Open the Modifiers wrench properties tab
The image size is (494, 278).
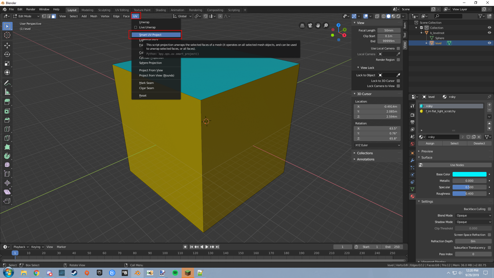pos(412,160)
